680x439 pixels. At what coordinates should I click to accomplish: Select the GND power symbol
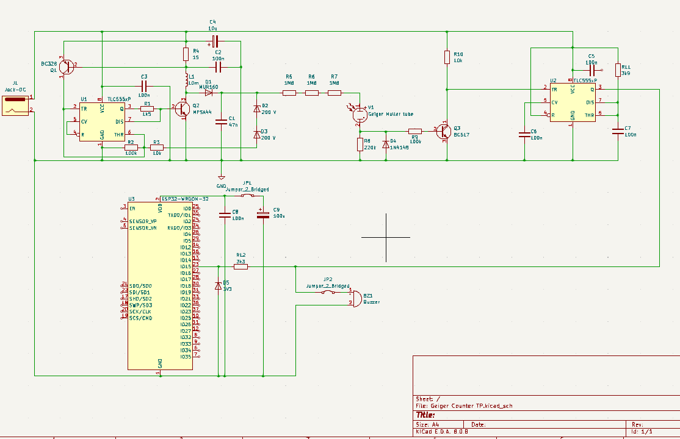[221, 177]
